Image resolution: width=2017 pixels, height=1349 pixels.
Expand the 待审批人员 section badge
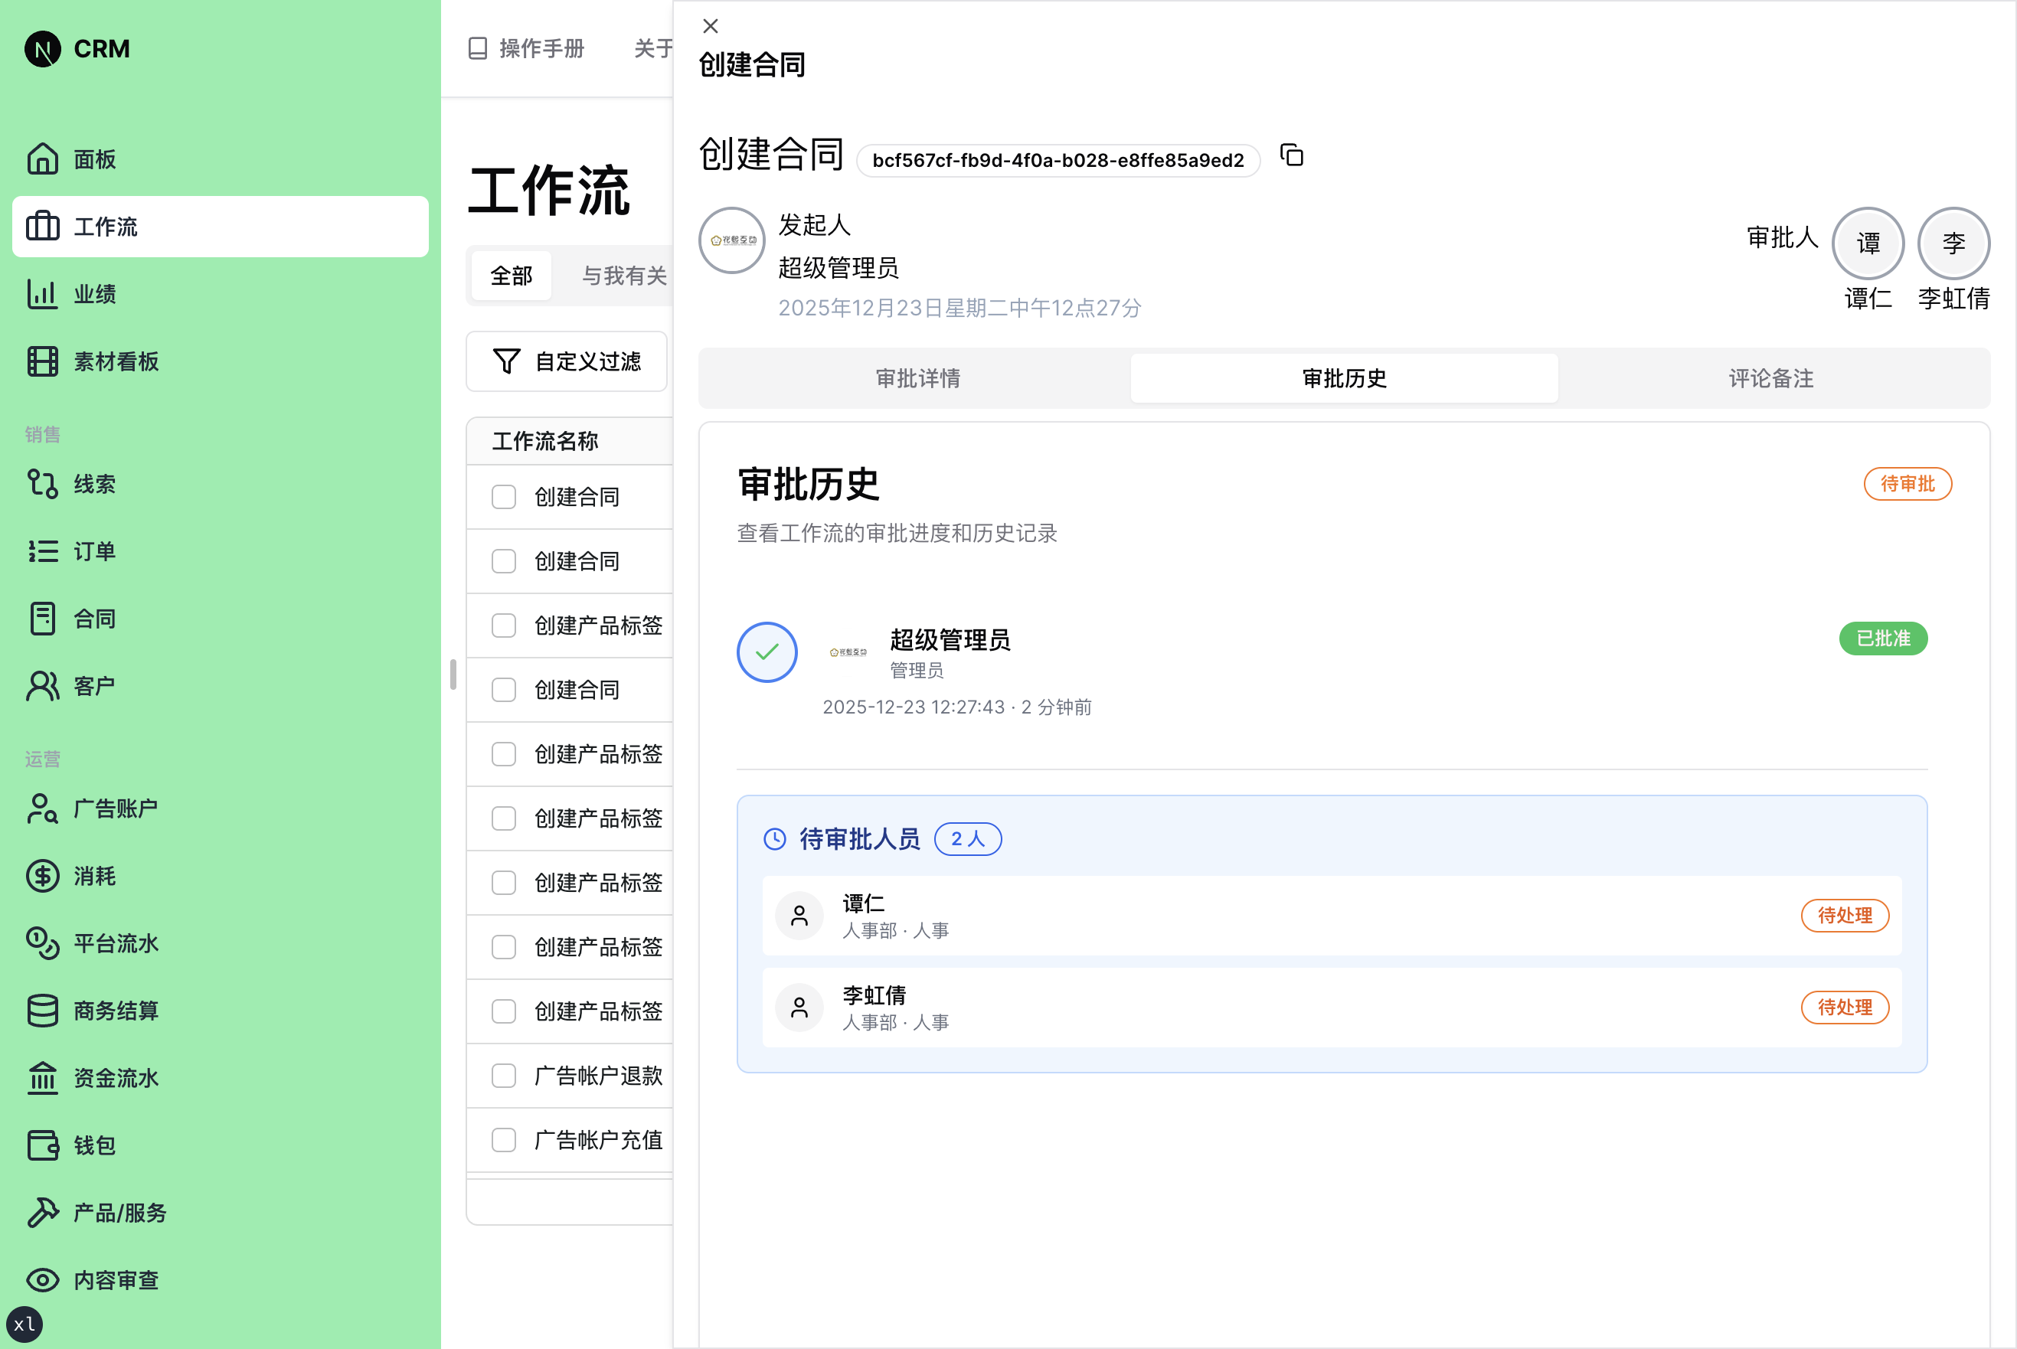coord(967,839)
